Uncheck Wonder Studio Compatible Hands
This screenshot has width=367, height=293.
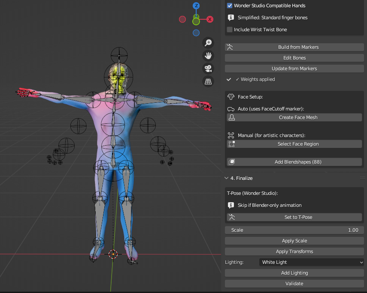[x=230, y=6]
